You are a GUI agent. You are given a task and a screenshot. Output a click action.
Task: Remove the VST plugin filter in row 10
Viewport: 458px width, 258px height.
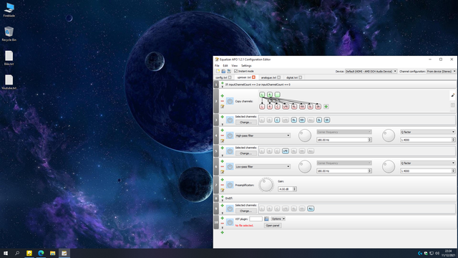click(x=223, y=223)
